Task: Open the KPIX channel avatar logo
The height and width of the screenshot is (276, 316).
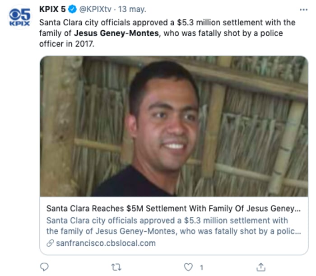Action: (20, 16)
